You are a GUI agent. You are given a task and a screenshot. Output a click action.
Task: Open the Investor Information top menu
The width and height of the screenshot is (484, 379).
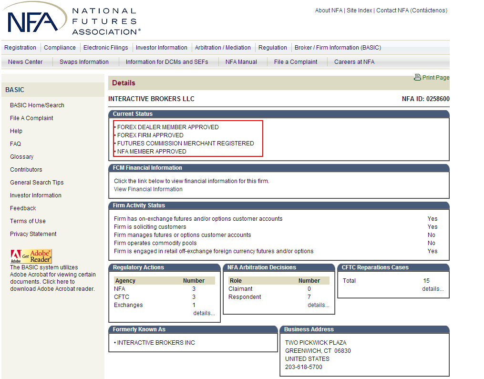coord(162,48)
